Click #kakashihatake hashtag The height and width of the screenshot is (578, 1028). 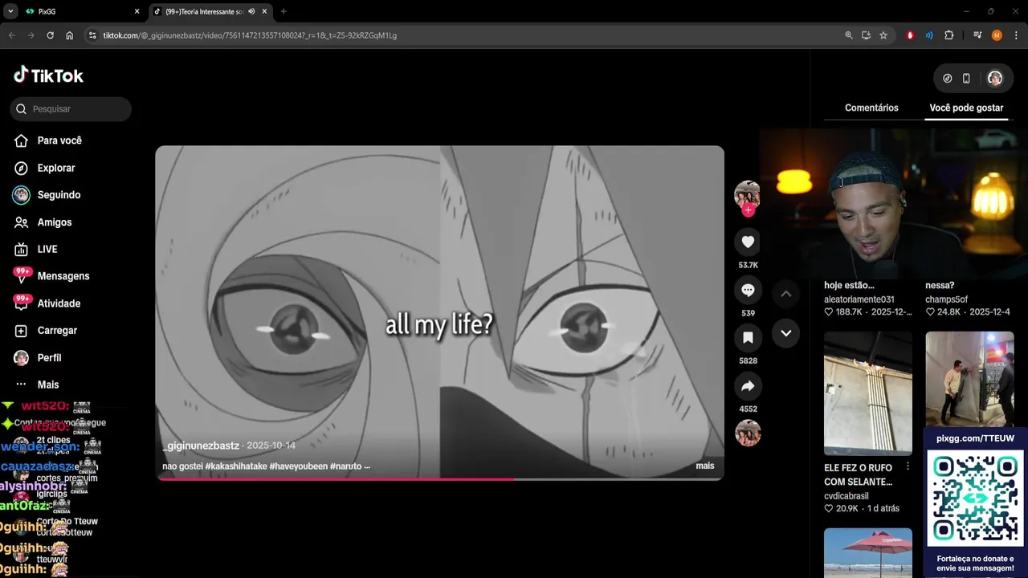236,466
